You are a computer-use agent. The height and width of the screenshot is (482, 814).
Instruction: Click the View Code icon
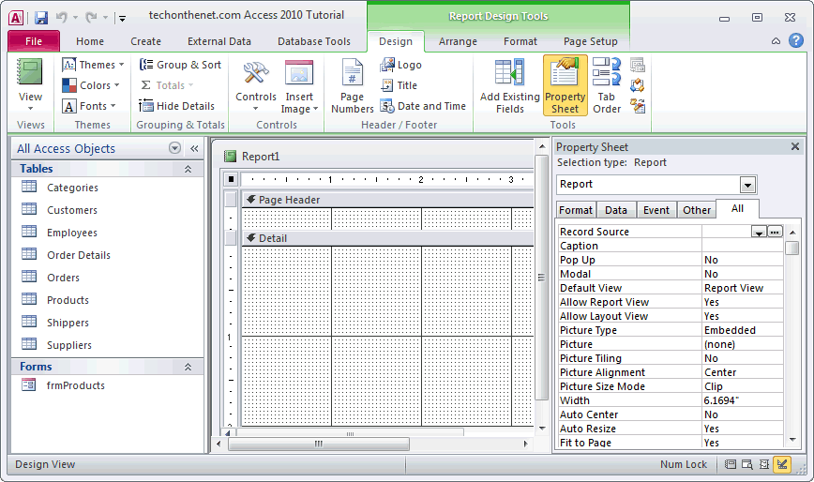(x=638, y=85)
